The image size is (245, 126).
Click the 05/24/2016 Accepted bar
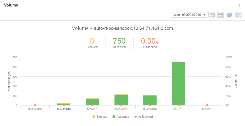click(x=92, y=102)
